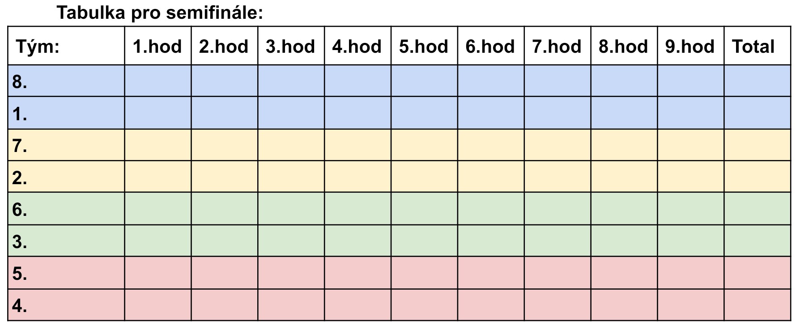Select the '5.hod' column header
This screenshot has width=800, height=329.
coord(424,46)
